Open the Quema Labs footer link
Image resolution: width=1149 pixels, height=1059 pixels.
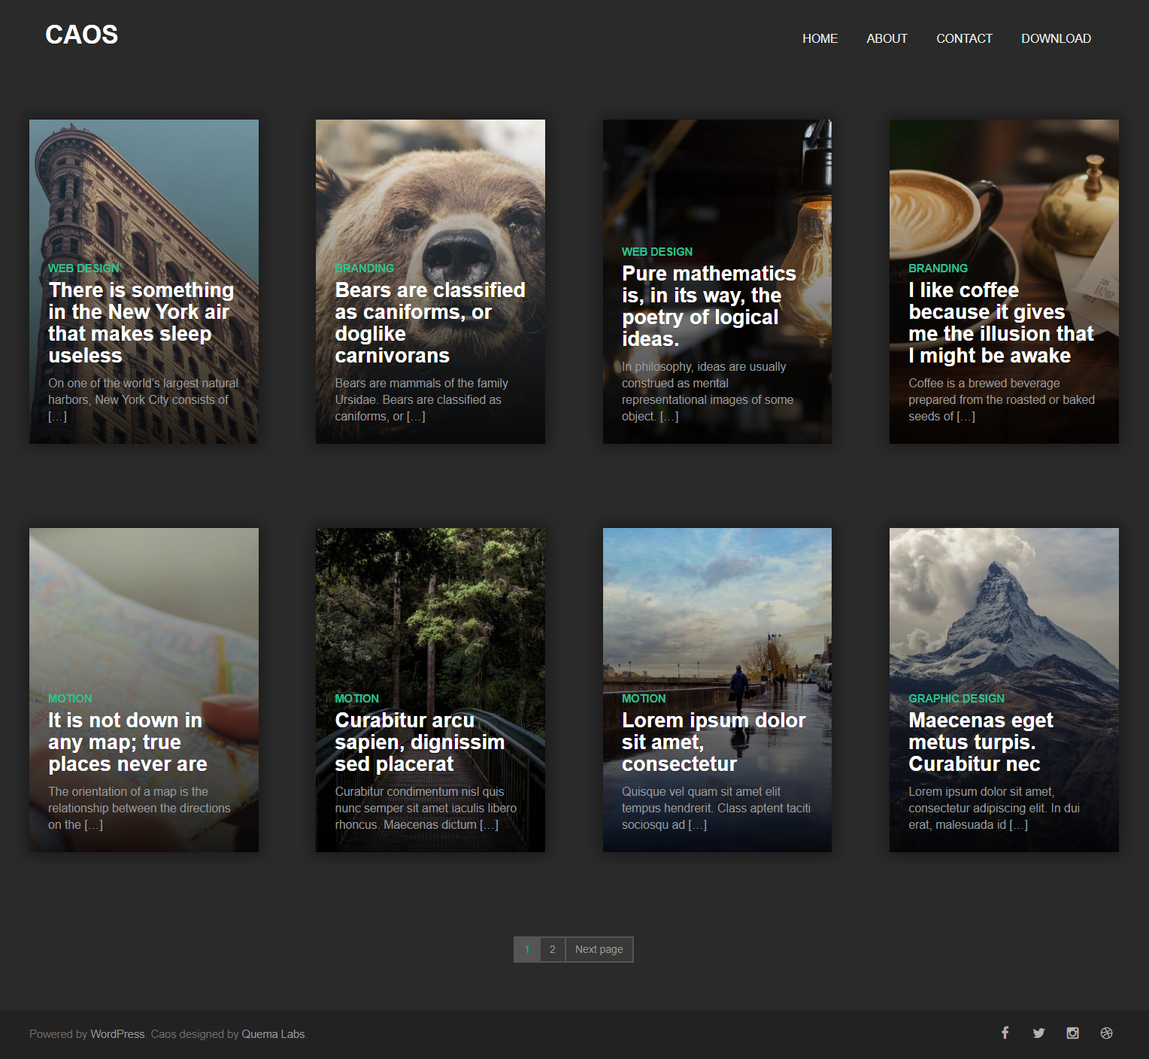[273, 1034]
